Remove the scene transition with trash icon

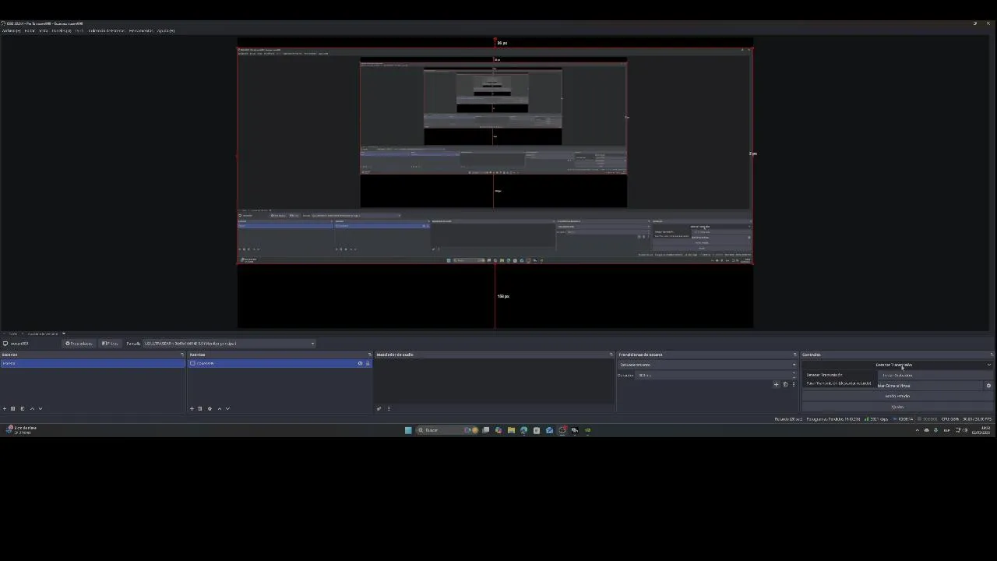(785, 384)
